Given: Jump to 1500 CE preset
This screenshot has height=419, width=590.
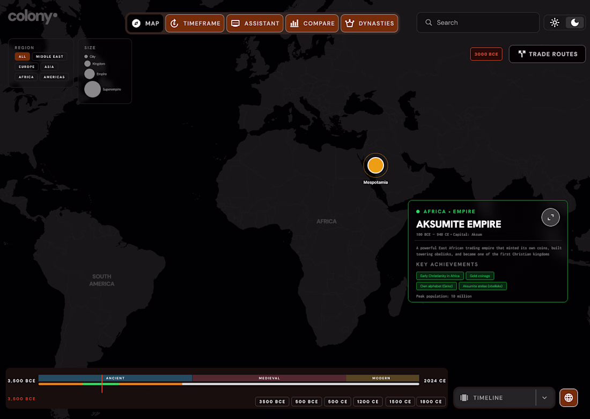Looking at the screenshot, I should (400, 402).
